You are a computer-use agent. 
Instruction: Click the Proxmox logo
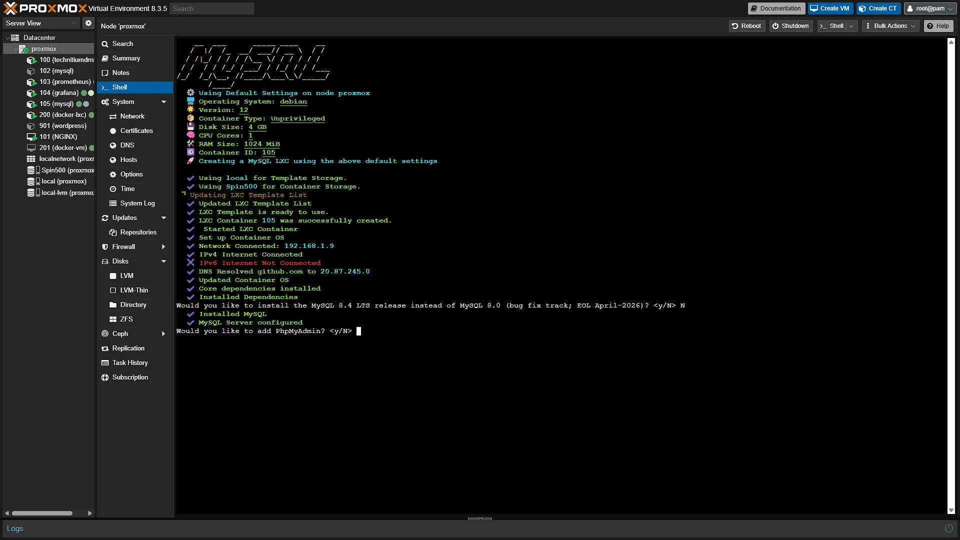(45, 8)
